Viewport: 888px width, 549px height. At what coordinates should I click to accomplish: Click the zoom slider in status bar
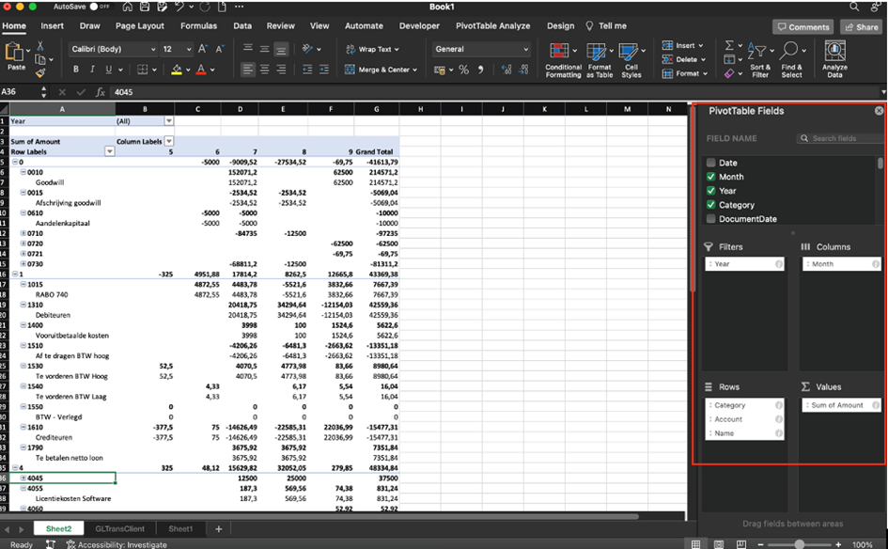[799, 544]
